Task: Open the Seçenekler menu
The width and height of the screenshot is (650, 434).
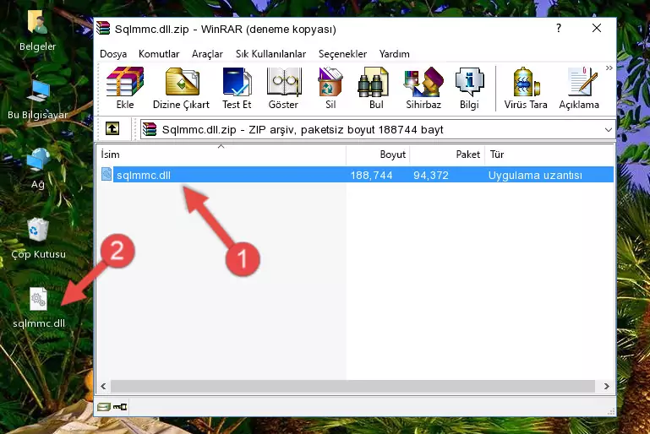Action: point(342,54)
